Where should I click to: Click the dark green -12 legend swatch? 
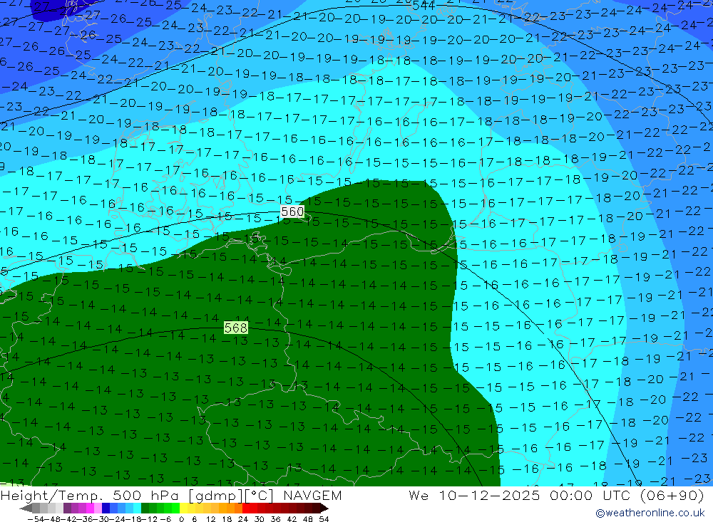tap(145, 508)
